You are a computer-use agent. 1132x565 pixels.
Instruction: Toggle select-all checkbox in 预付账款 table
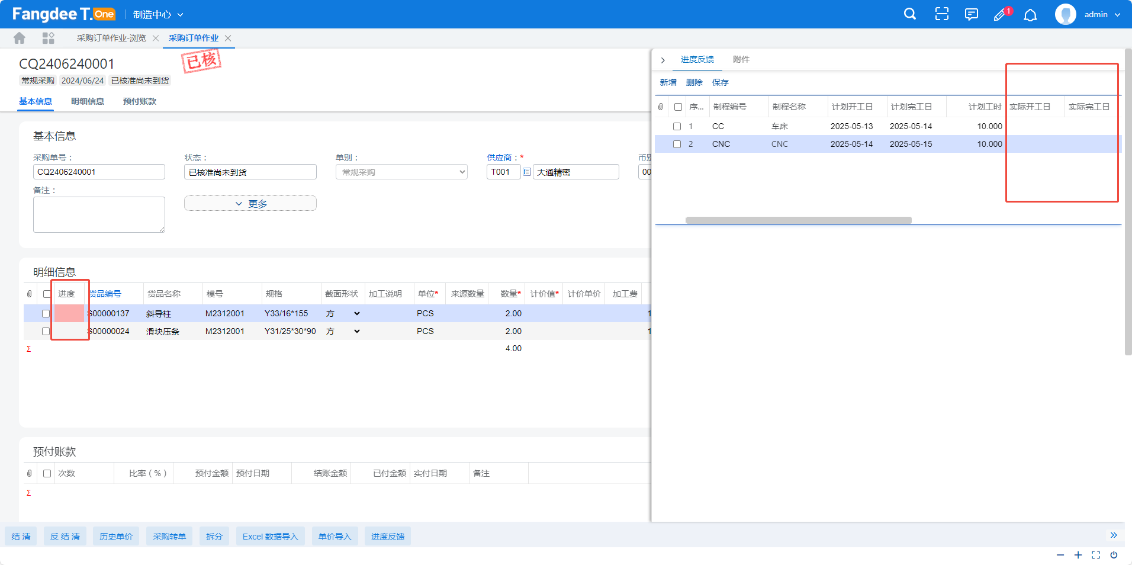(x=47, y=473)
